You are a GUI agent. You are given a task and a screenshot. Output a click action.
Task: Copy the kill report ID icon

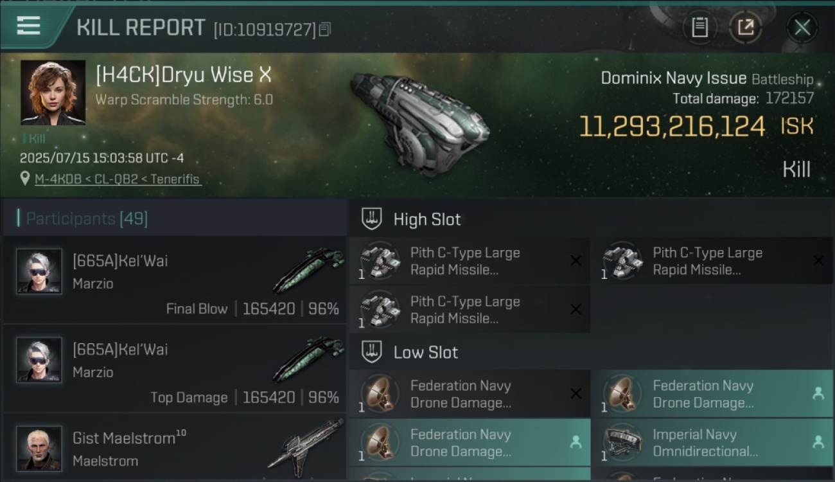tap(325, 30)
